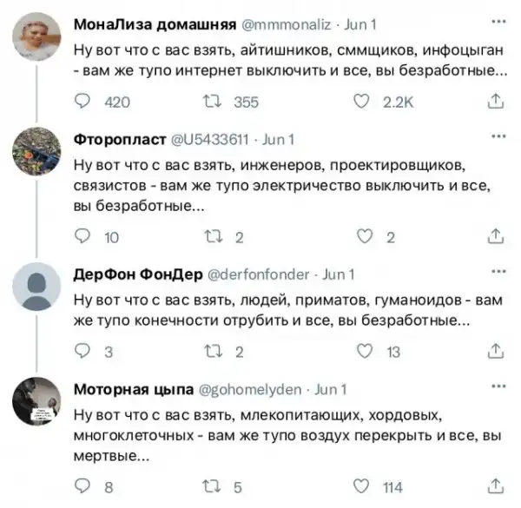View ДерФон ФонДер's default avatar
Screen dimensions: 521x508
(x=36, y=289)
